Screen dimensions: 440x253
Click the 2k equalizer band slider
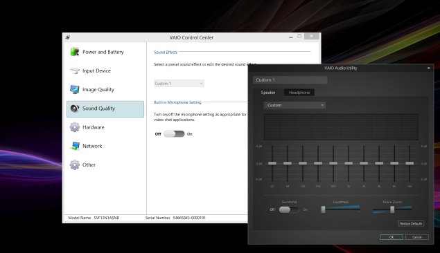pyautogui.click(x=364, y=163)
